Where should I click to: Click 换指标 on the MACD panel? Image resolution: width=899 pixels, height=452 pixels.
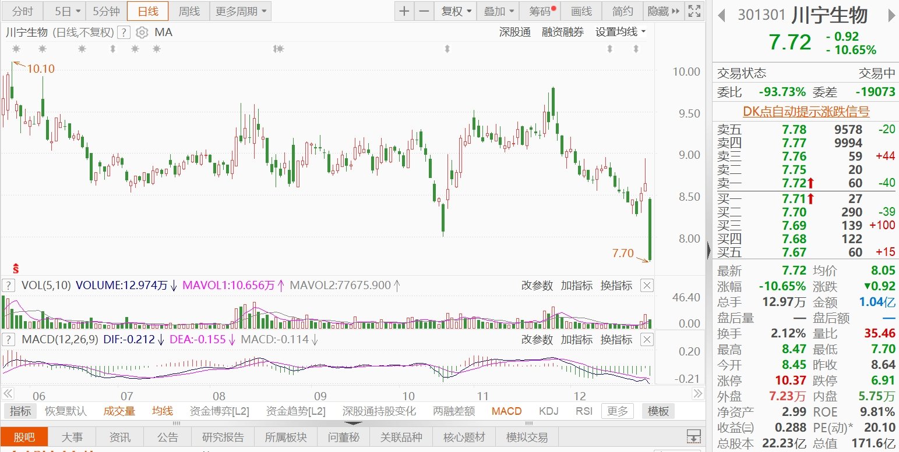tap(616, 339)
